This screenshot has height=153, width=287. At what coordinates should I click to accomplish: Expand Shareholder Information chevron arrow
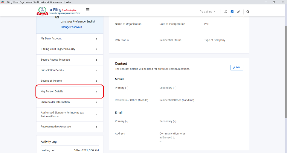(96, 102)
